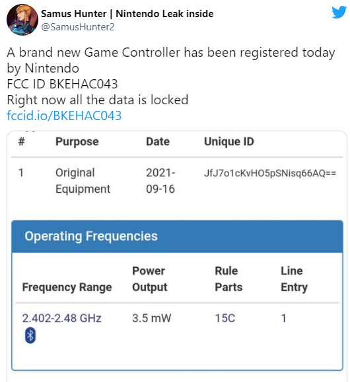Click the @SamusHunter2 handle
Viewport: 350px width, 382px height.
coord(77,27)
